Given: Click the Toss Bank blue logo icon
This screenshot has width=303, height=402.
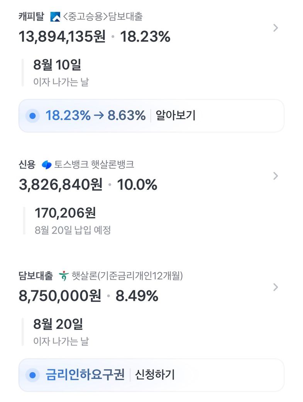Looking at the screenshot, I should 47,165.
